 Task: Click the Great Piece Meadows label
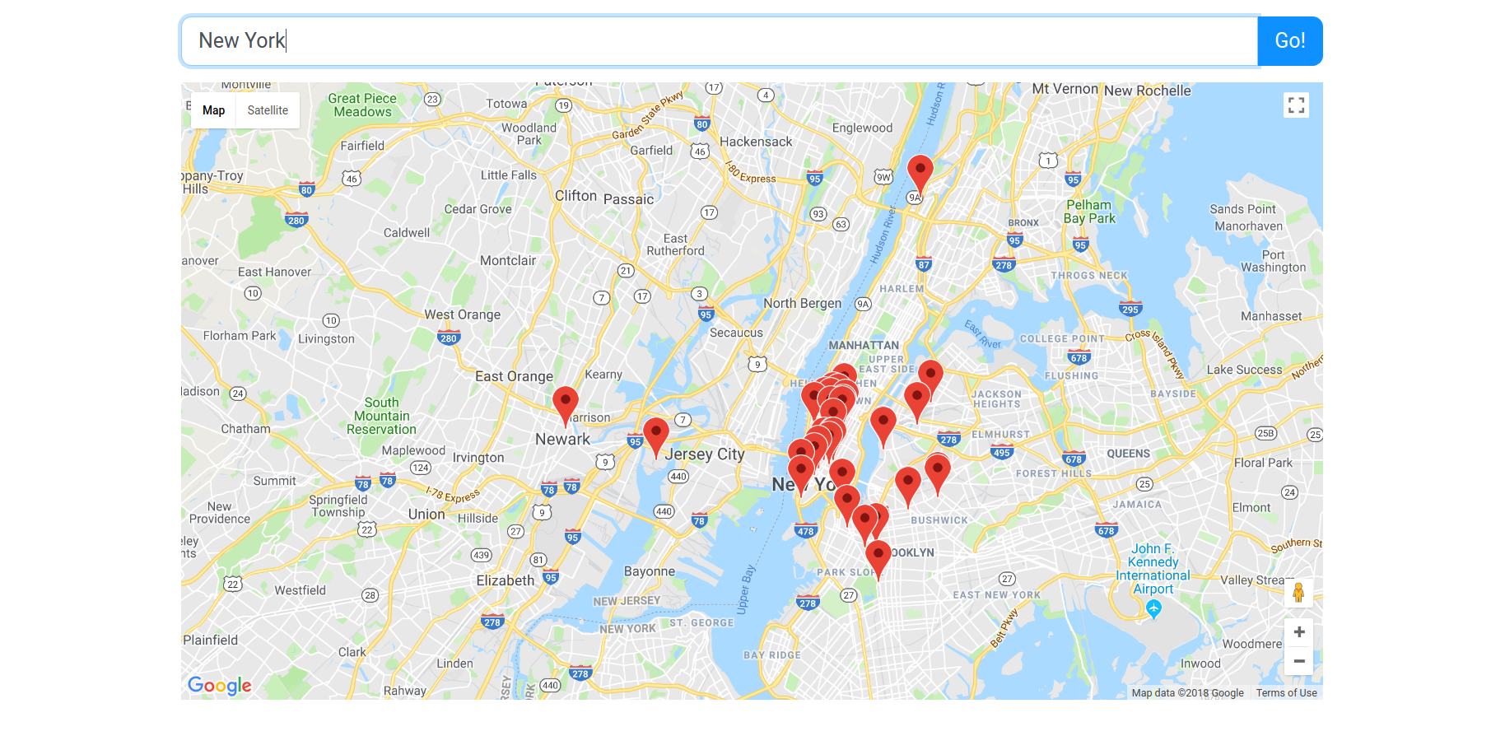tap(362, 105)
